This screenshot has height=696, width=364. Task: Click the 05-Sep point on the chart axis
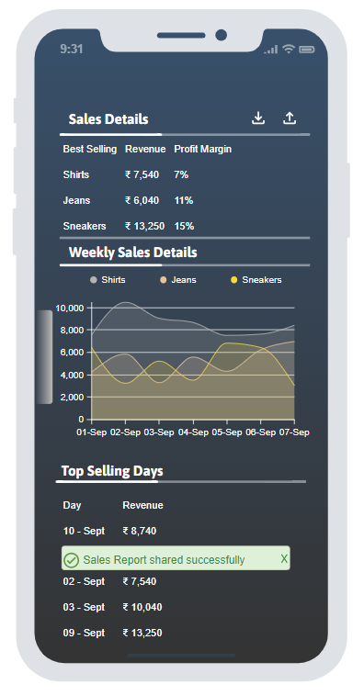coord(227,432)
